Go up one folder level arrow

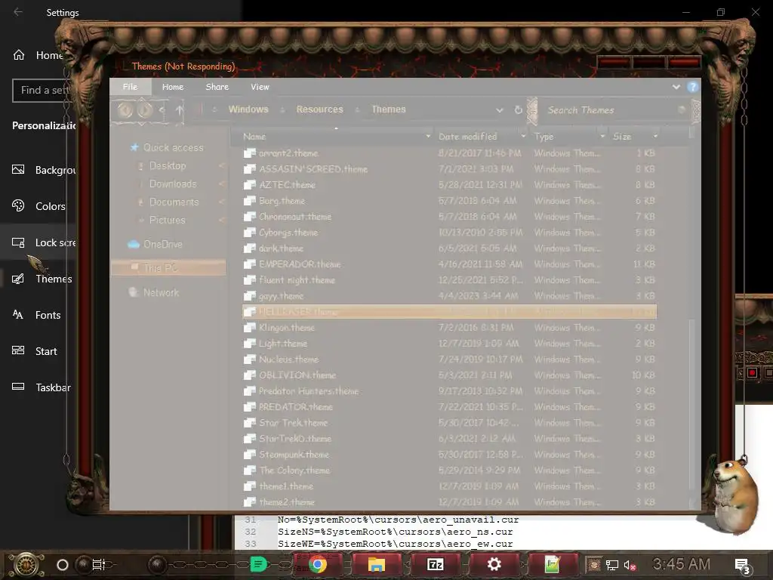180,110
